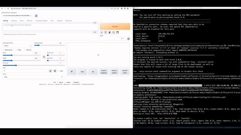This screenshot has height=135, width=241.
Task: Click the apply styles clipboard icon
Action: pyautogui.click(x=114, y=32)
